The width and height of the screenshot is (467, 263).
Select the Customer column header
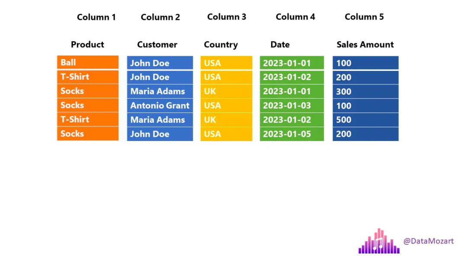(157, 45)
